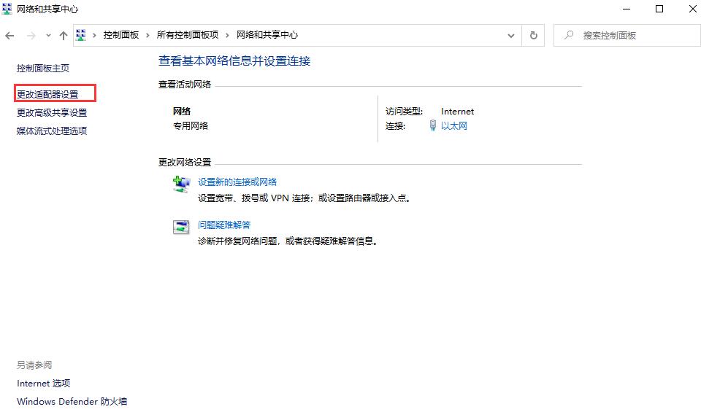Open Internet 选项 link
This screenshot has width=701, height=412.
tap(43, 383)
